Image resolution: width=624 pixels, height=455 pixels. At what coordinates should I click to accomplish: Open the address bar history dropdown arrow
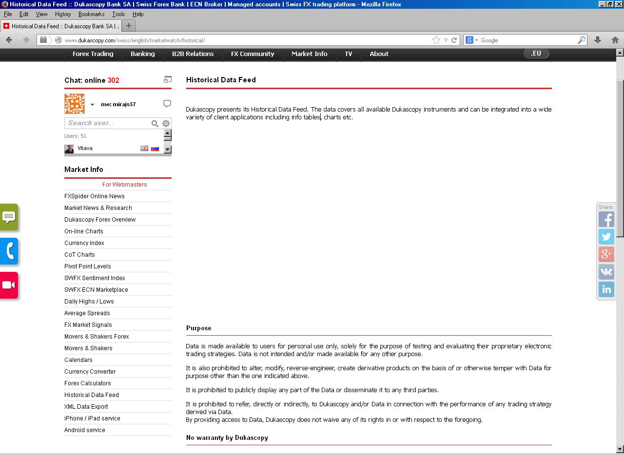pos(446,40)
